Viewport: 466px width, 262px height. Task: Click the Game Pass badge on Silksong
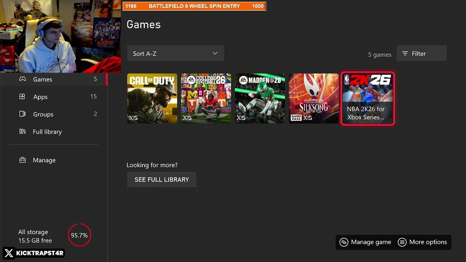point(296,118)
